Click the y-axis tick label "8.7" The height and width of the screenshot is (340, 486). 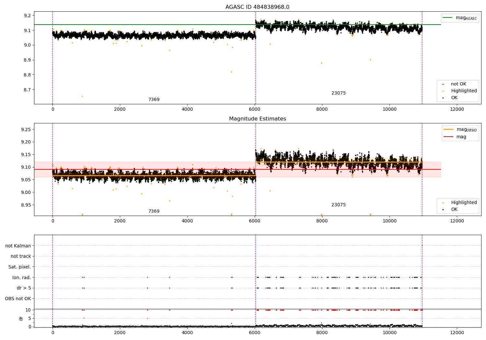[x=28, y=90]
